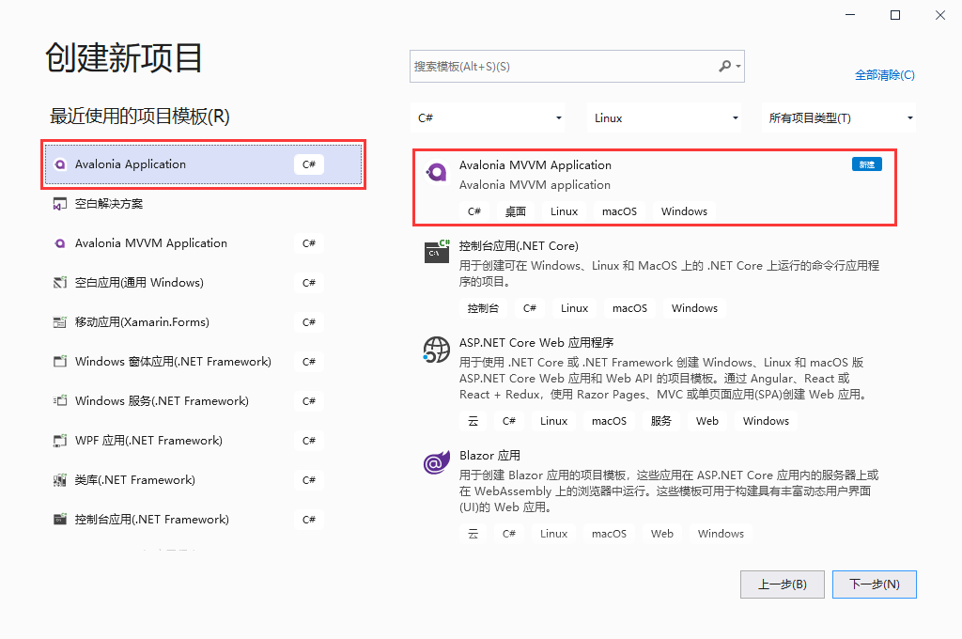
Task: Click the 空白应用(通用 Windows) icon
Action: [59, 282]
